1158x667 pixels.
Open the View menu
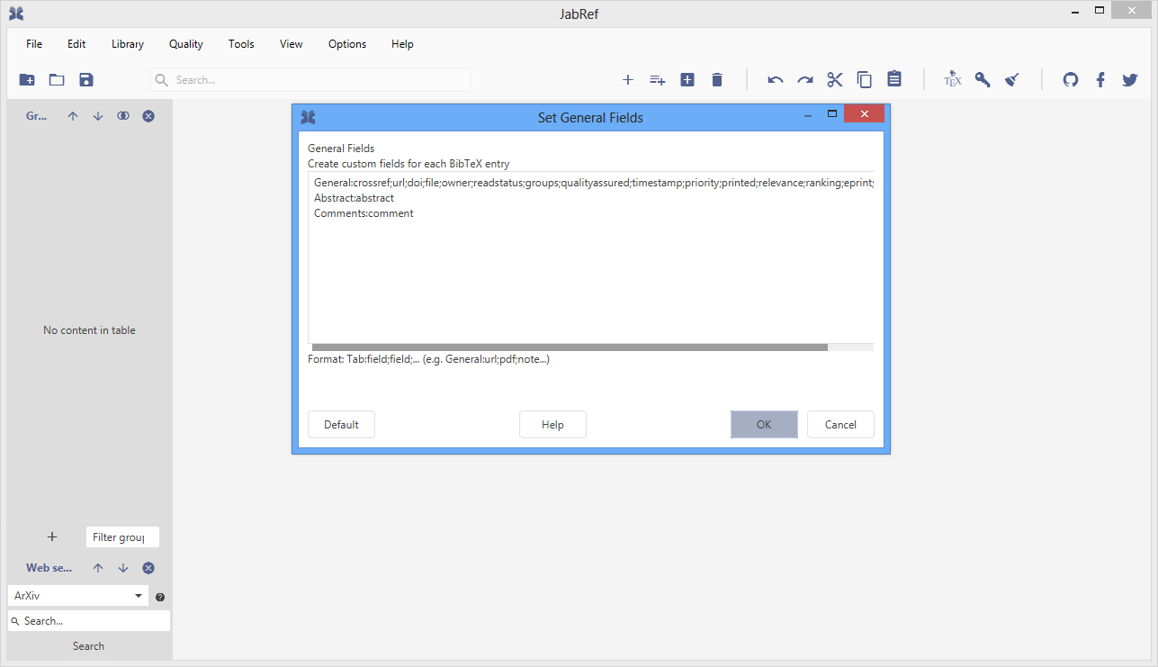292,44
